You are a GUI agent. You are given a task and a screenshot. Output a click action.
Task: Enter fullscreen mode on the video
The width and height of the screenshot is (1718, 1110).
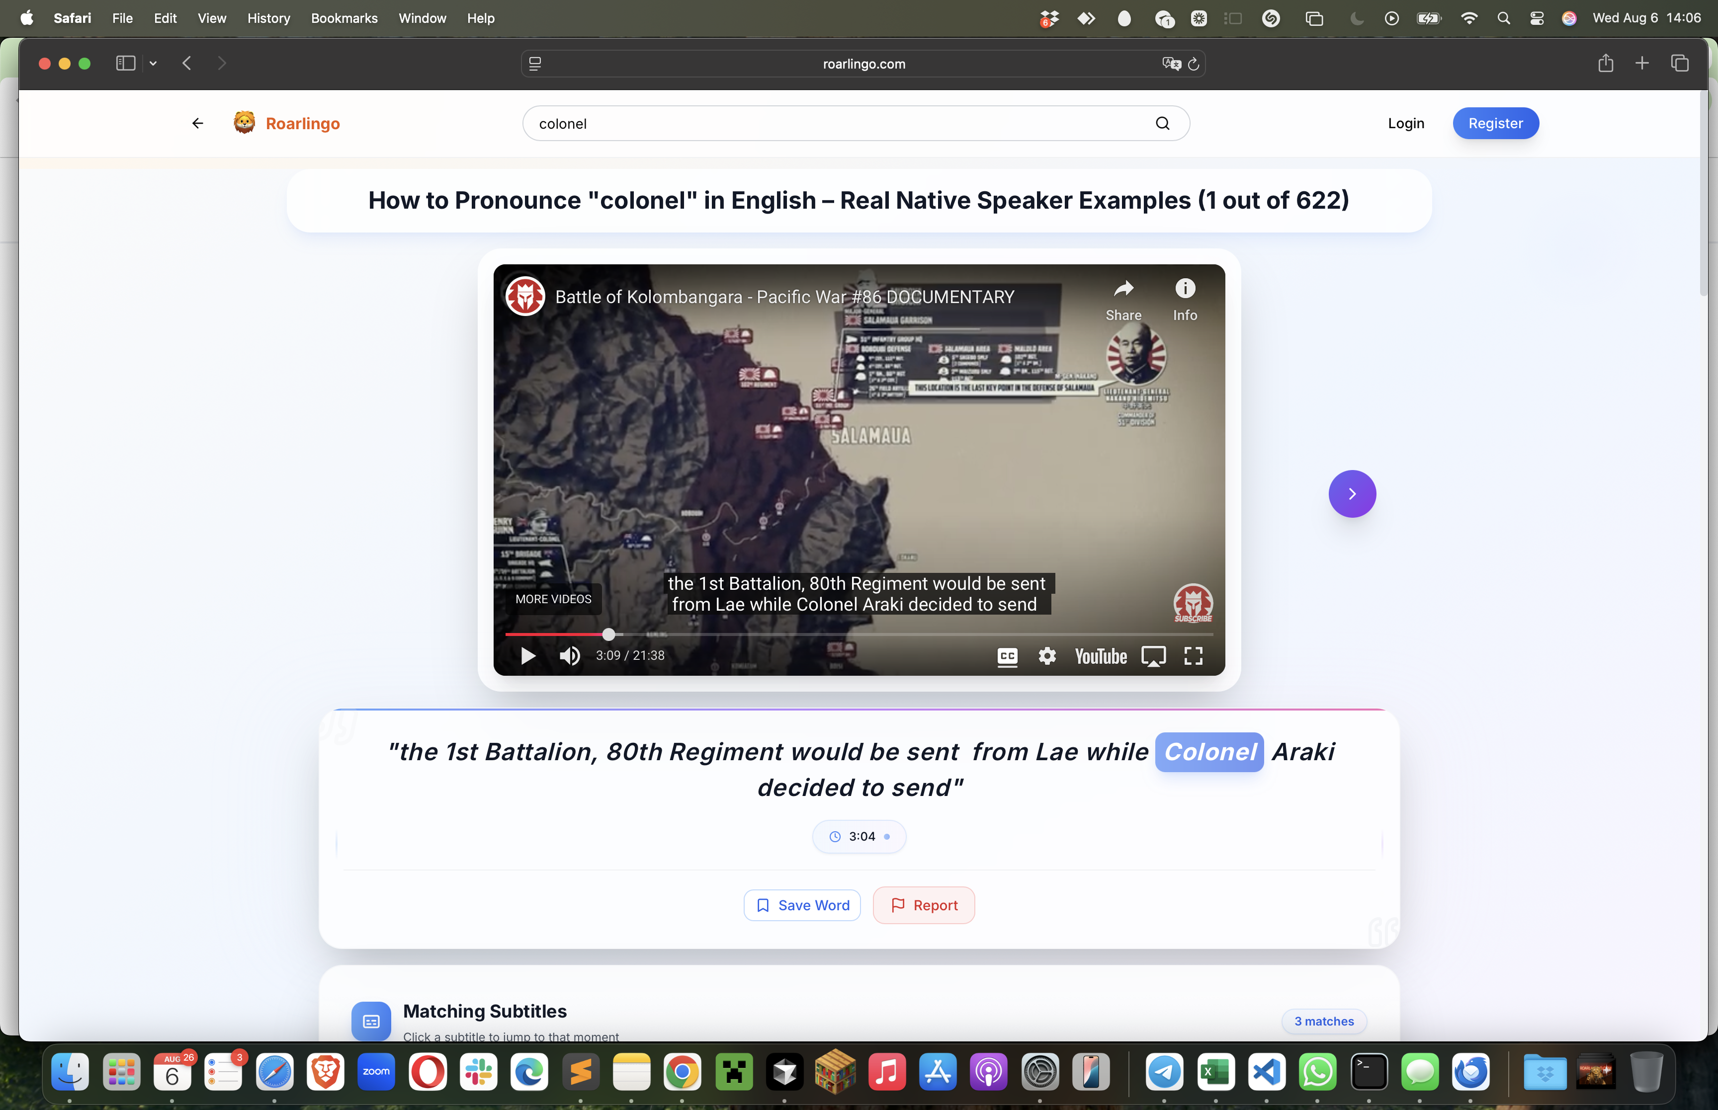tap(1193, 656)
